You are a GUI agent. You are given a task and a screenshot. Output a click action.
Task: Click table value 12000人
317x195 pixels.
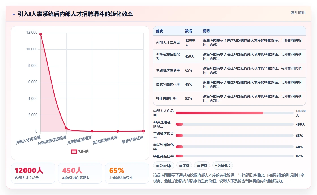click(190, 43)
